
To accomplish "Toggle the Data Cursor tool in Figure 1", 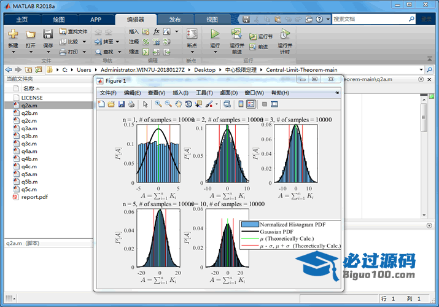I will (x=198, y=104).
